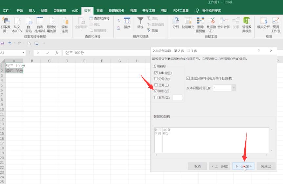Click the lightbulb Tell Me search icon
The image size is (283, 184).
(x=197, y=11)
